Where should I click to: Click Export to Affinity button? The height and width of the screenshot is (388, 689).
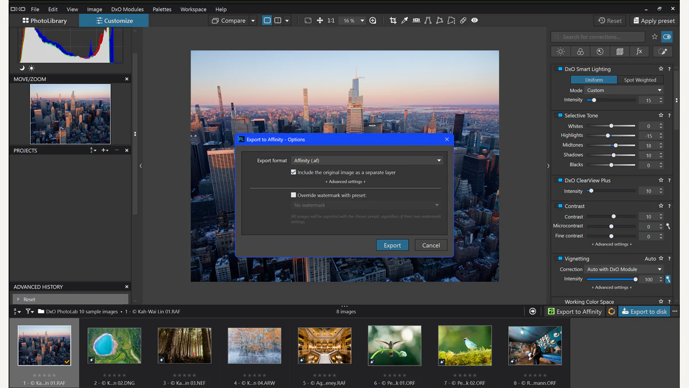pyautogui.click(x=574, y=312)
